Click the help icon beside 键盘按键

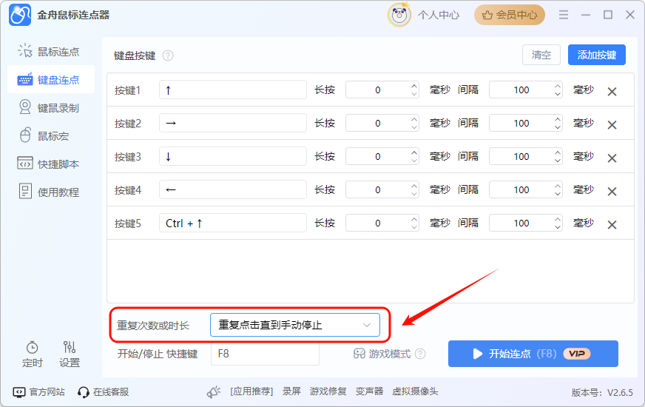coord(168,55)
